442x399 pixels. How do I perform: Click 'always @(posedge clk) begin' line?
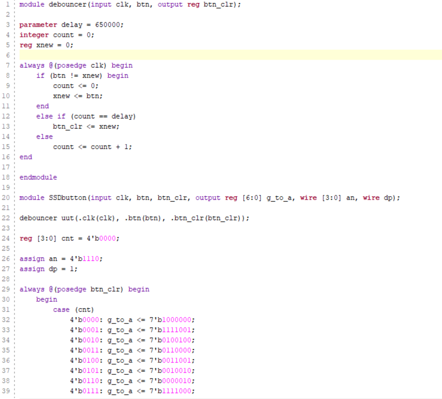pos(76,65)
